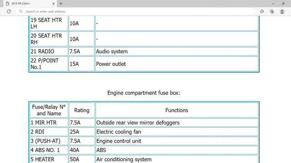This screenshot has height=163, width=291.
Task: Minimize the browser window
Action: tap(273, 4)
